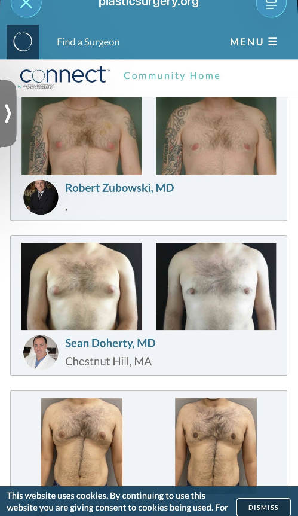Click the Connect community logo
The height and width of the screenshot is (516, 298).
[x=63, y=77]
